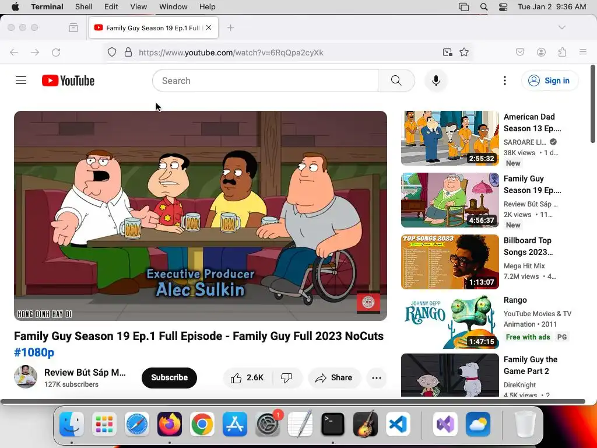Click the Subscribe button
This screenshot has width=597, height=448.
pyautogui.click(x=169, y=377)
